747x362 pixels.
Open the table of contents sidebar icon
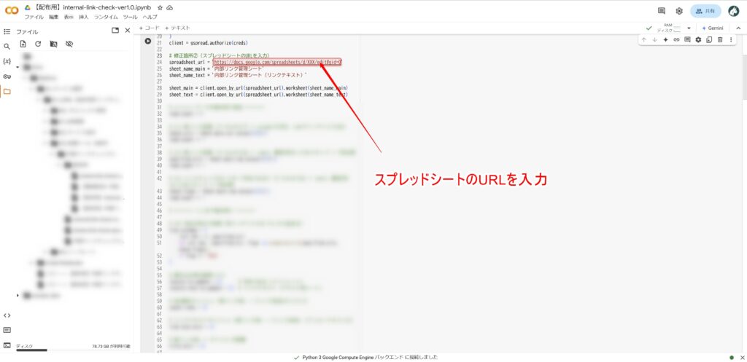click(x=7, y=31)
